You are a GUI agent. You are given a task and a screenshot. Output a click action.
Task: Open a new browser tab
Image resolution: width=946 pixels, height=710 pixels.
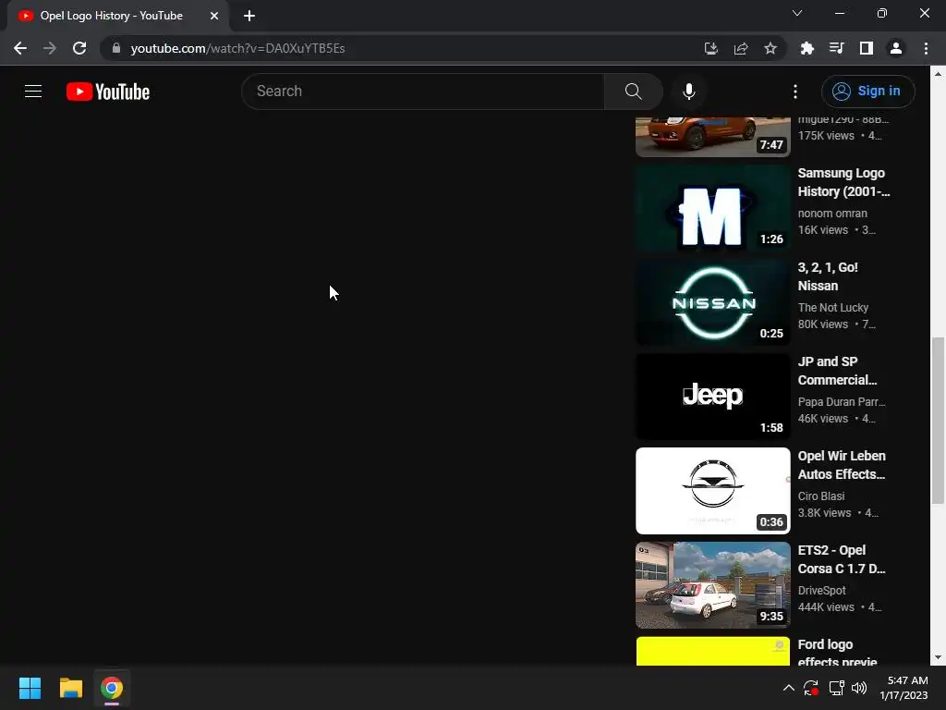click(x=249, y=16)
